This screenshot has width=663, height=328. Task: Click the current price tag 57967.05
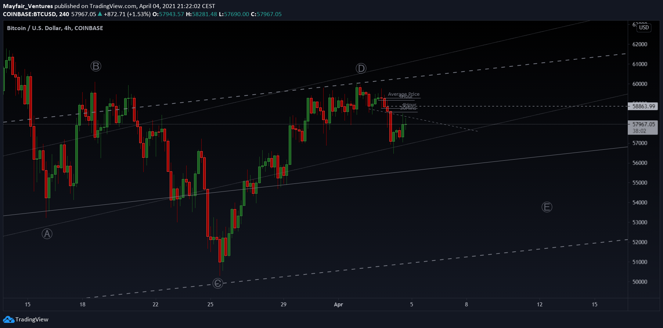pos(644,124)
